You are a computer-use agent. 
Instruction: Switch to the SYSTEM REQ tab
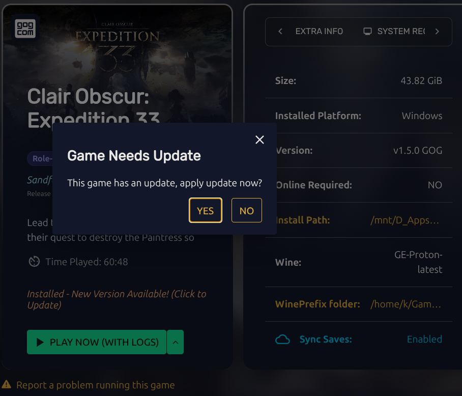(394, 31)
